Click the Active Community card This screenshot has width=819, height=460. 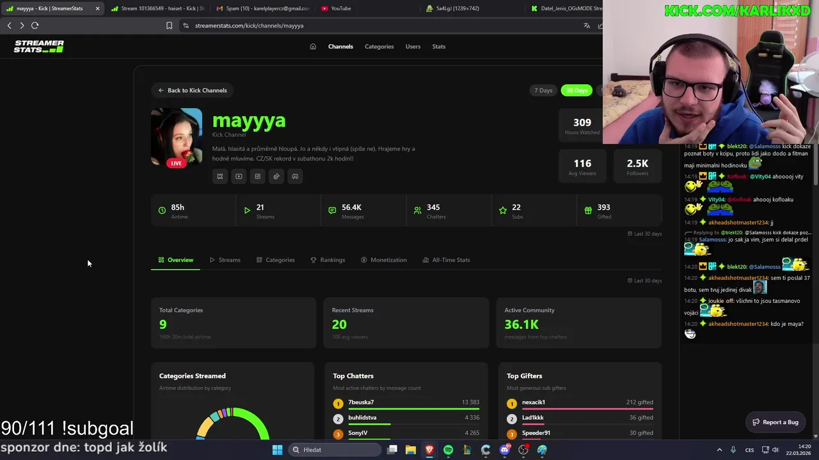point(579,323)
